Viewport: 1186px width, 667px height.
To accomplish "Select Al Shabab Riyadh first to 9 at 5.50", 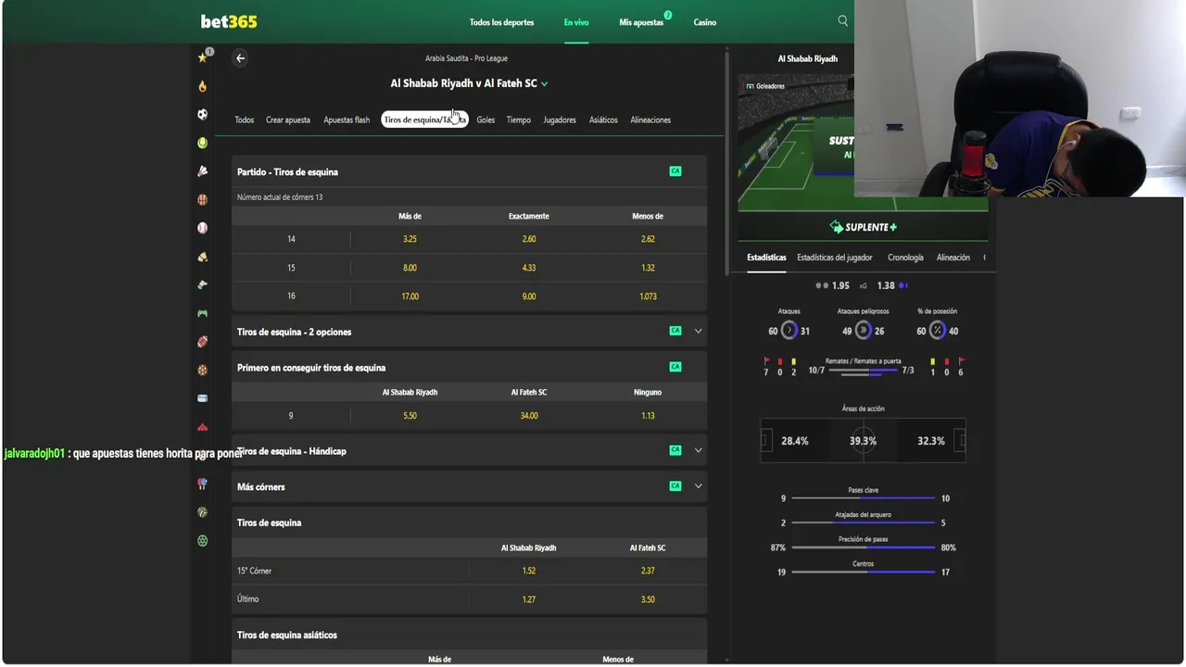I will [410, 416].
